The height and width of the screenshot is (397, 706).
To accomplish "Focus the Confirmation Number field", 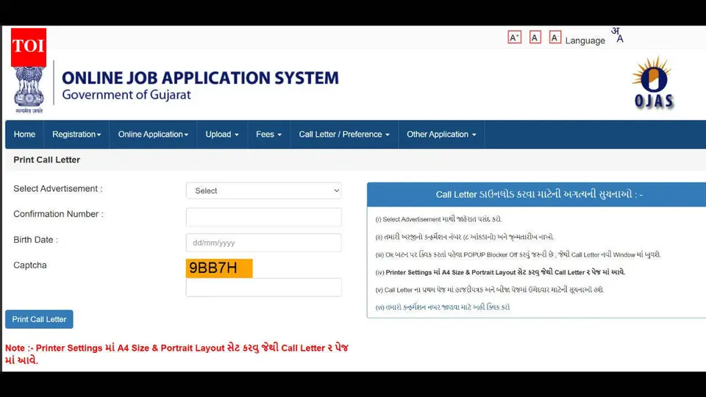I will (x=263, y=217).
